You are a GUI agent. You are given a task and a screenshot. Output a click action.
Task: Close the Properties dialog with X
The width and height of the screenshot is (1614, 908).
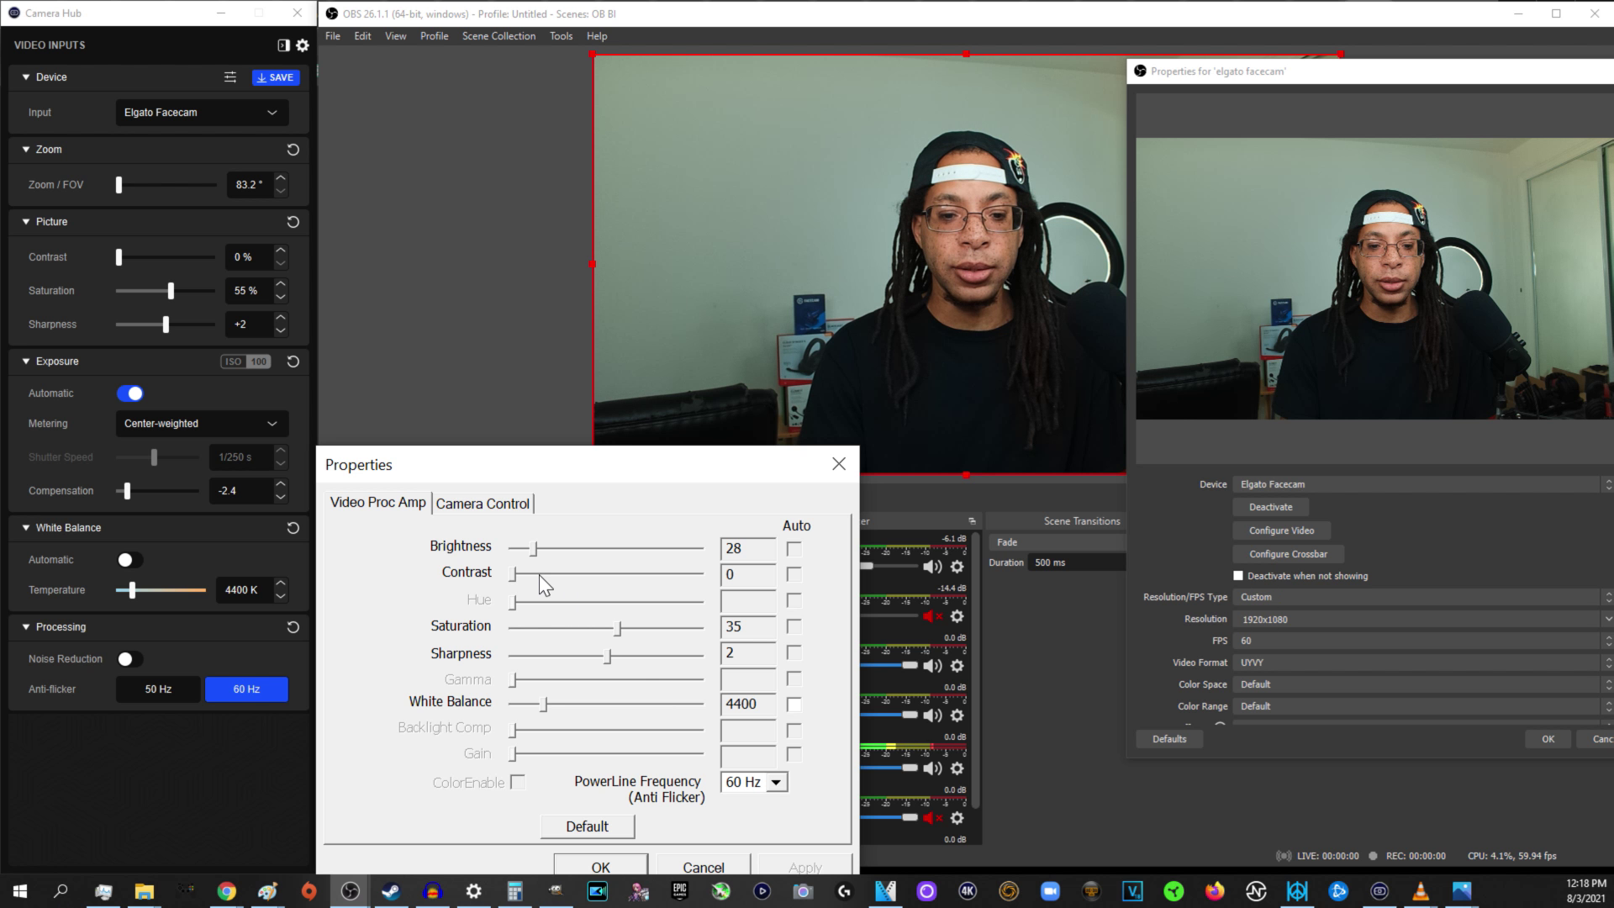point(839,464)
